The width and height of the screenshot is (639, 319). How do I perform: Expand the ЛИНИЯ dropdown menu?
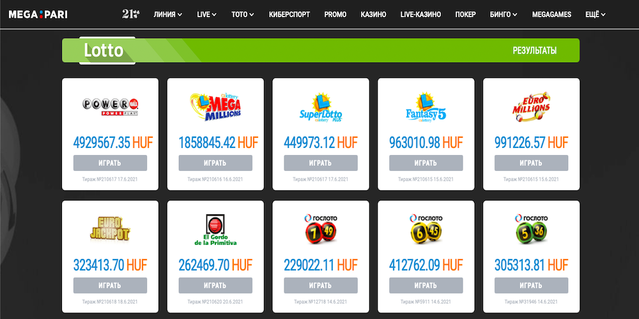[x=168, y=14]
